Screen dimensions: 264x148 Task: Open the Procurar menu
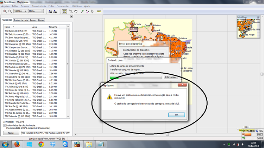point(25,6)
